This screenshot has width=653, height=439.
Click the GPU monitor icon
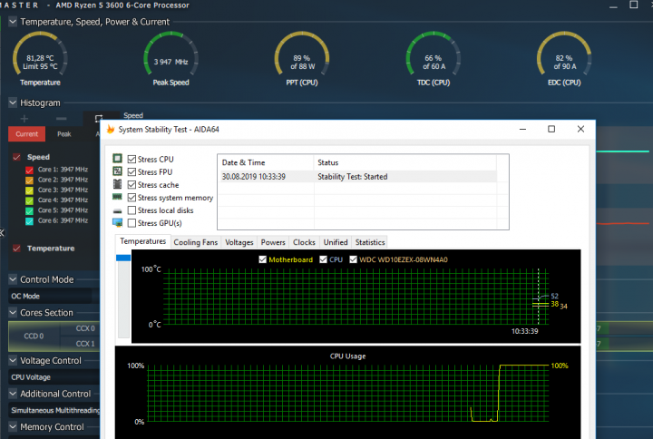pyautogui.click(x=117, y=223)
